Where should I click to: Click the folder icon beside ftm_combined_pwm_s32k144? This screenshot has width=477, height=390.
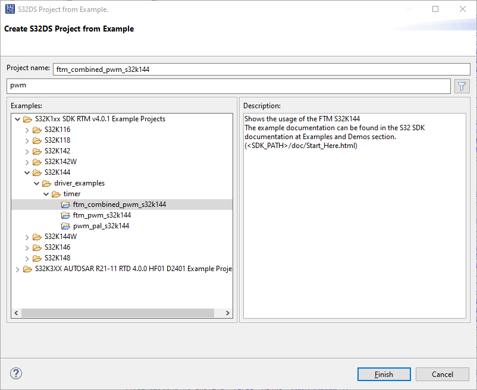(x=65, y=204)
